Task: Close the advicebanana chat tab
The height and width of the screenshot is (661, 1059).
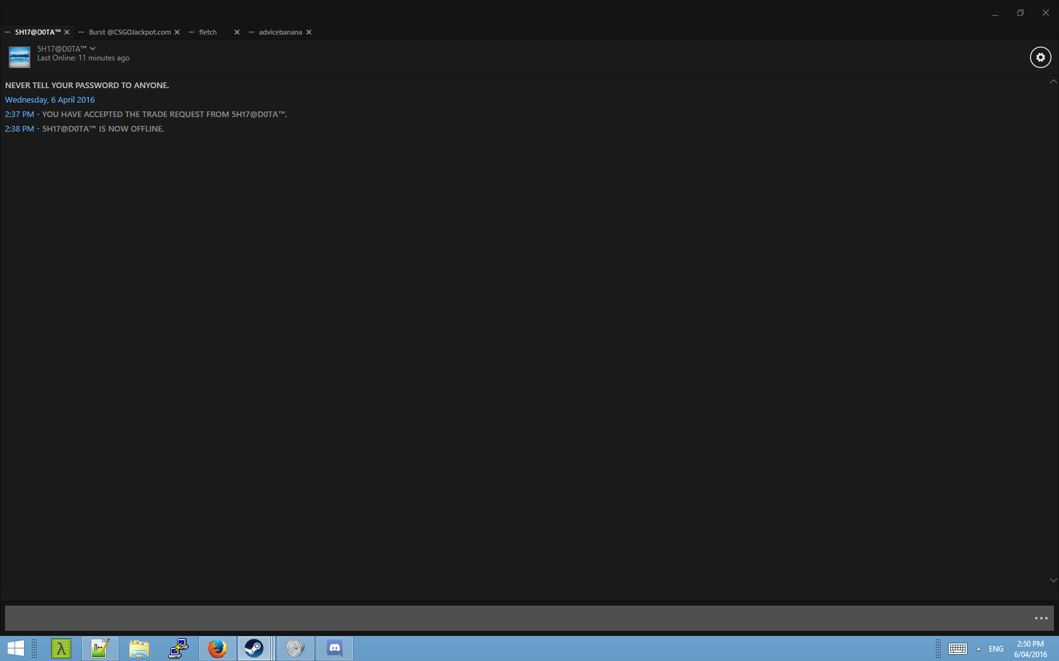Action: 309,32
